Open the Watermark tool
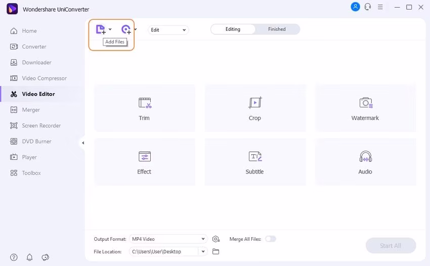The width and height of the screenshot is (430, 266). point(365,108)
